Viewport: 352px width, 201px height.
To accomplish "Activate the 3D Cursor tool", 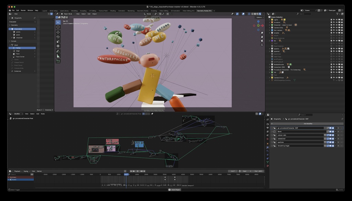I will click(x=58, y=27).
